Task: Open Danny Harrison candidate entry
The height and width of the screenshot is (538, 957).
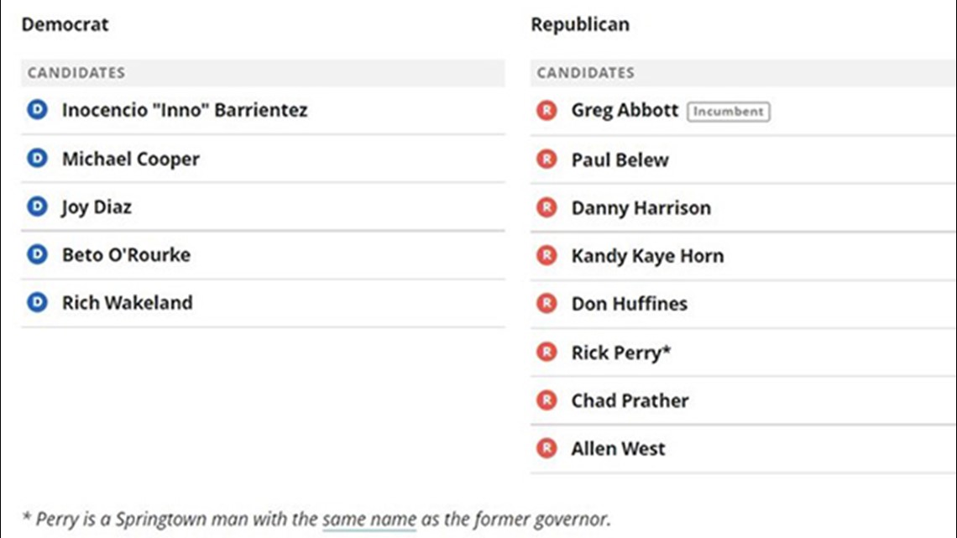Action: 641,208
